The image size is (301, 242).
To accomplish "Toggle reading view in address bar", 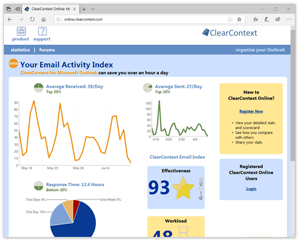I will (230, 19).
